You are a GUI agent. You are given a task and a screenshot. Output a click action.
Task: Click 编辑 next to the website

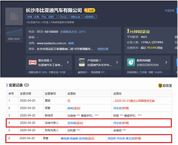click(x=71, y=43)
